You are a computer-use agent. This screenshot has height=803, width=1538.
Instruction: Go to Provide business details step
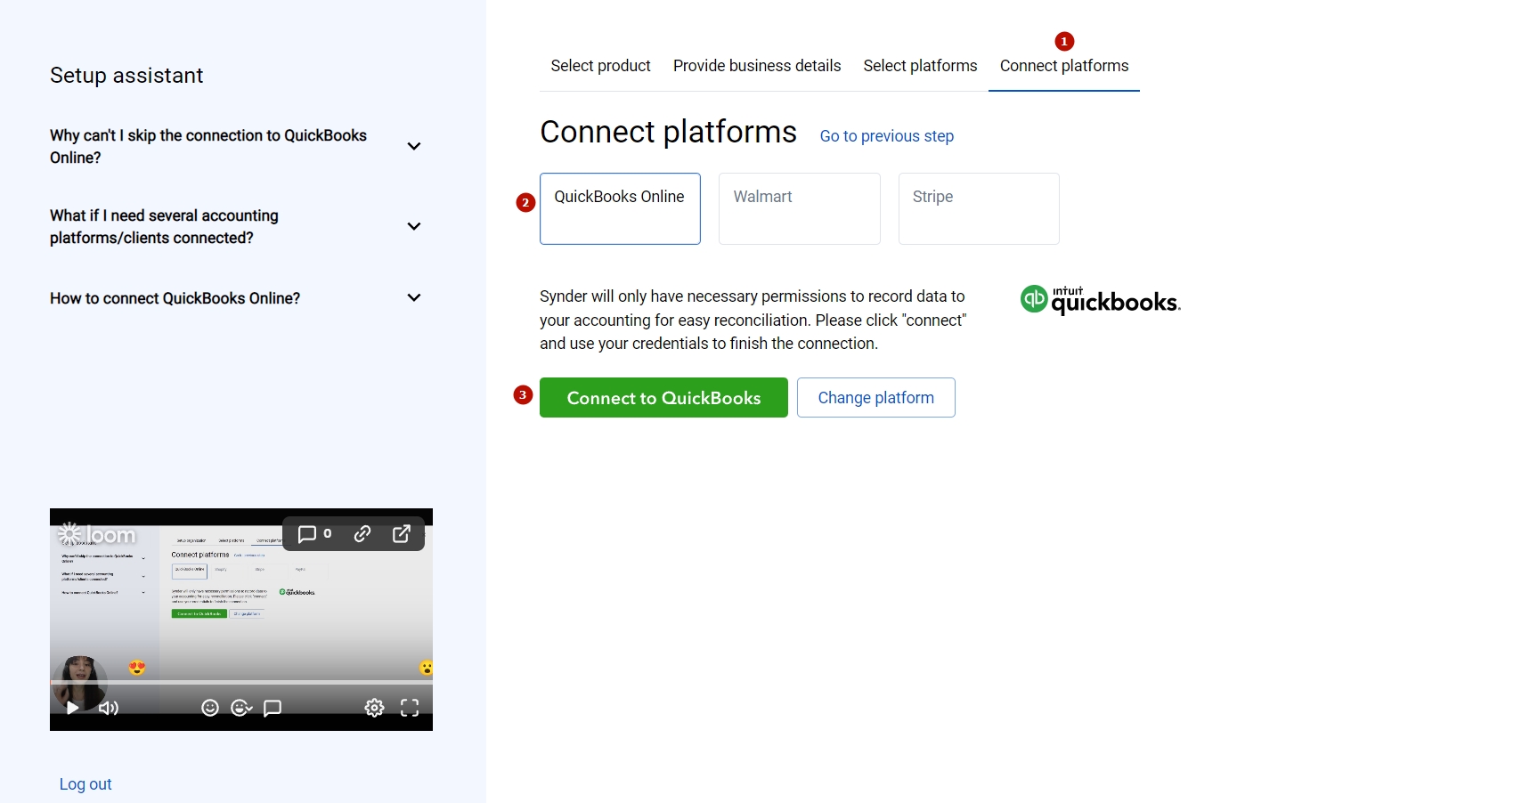point(757,66)
